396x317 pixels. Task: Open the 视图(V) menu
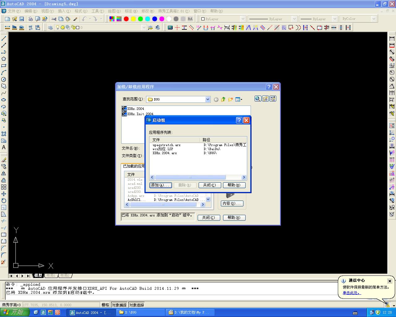pos(47,11)
